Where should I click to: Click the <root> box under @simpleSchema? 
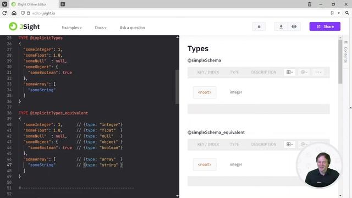coord(205,92)
